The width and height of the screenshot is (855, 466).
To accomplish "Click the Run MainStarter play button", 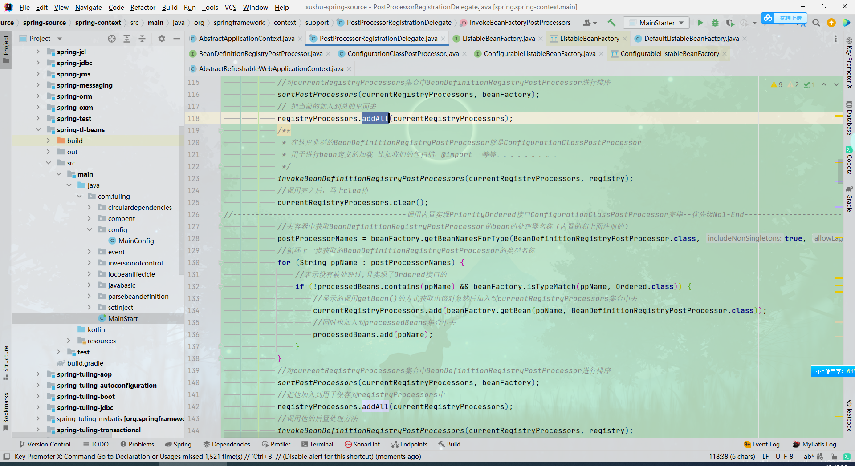I will click(700, 23).
